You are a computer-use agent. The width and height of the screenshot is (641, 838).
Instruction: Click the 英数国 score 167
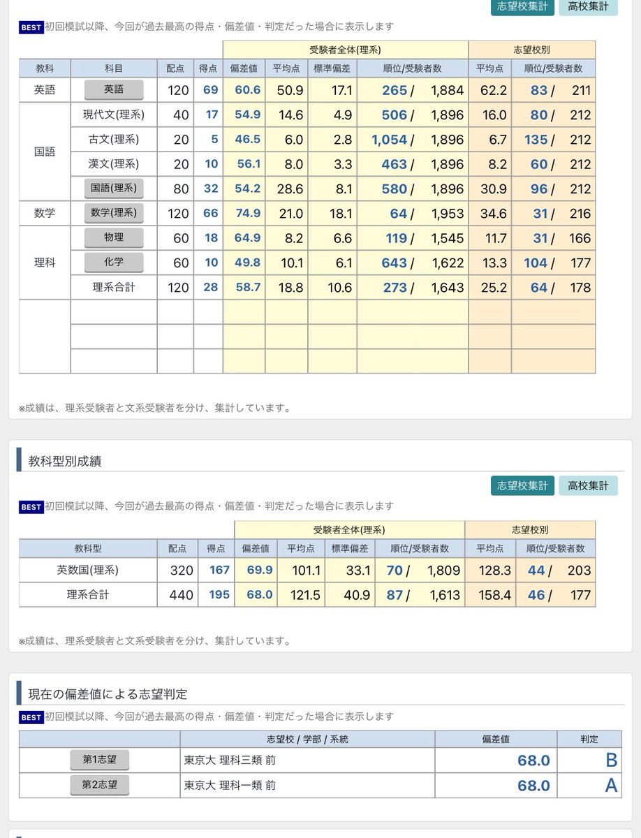tap(219, 571)
